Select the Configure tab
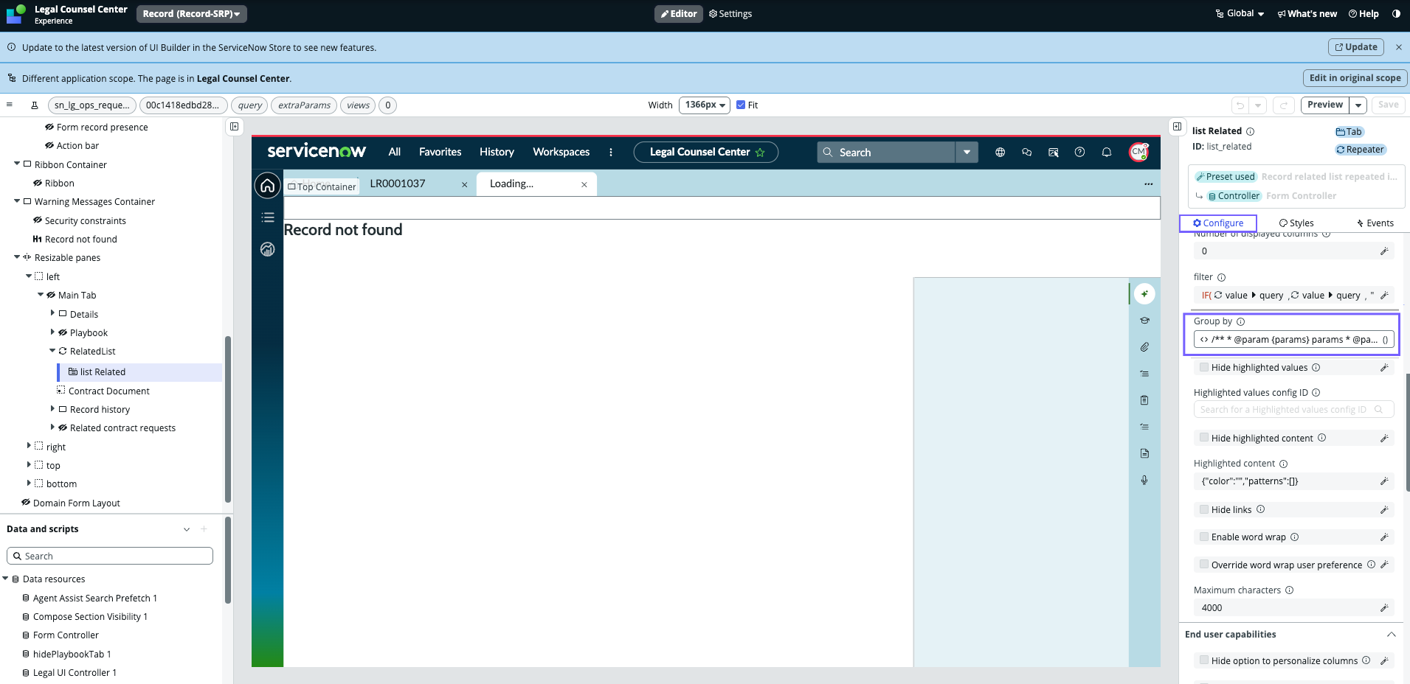This screenshot has width=1410, height=684. point(1218,223)
